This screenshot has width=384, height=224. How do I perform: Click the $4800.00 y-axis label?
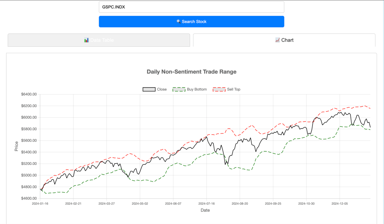point(29,187)
